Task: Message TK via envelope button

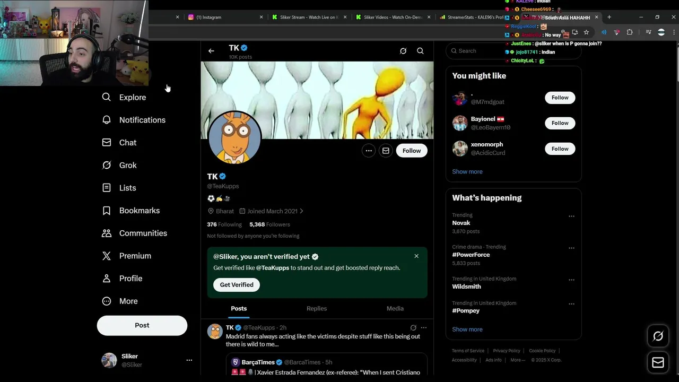Action: coord(386,151)
